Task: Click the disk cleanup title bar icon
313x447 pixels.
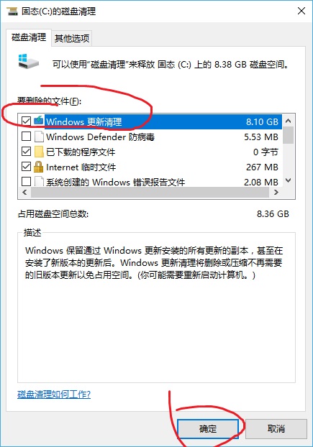Action: (x=12, y=11)
